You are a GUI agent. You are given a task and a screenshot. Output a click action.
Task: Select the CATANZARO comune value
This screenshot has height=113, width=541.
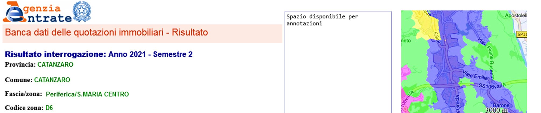coord(52,80)
